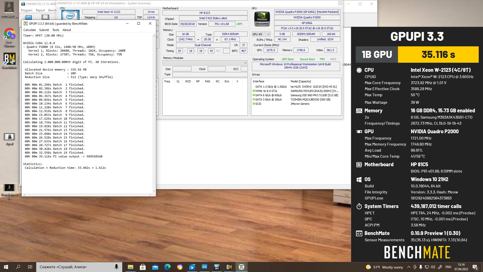Click the GPUPI pi icon in its title bar
483x272 pixels.
pos(26,23)
